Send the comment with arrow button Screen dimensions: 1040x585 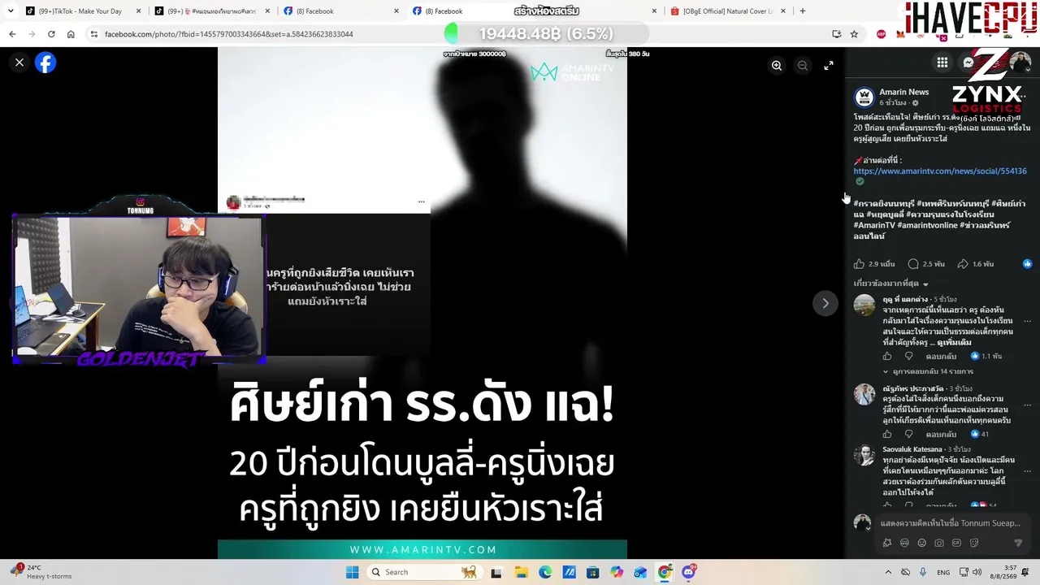coord(1017,543)
